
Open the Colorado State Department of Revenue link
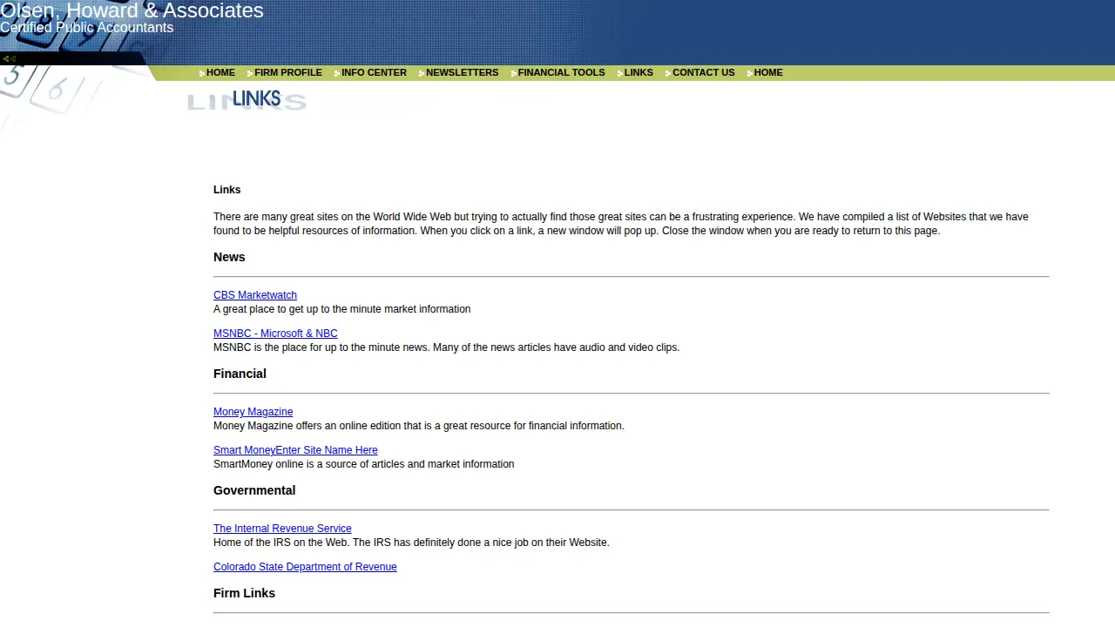click(x=305, y=567)
